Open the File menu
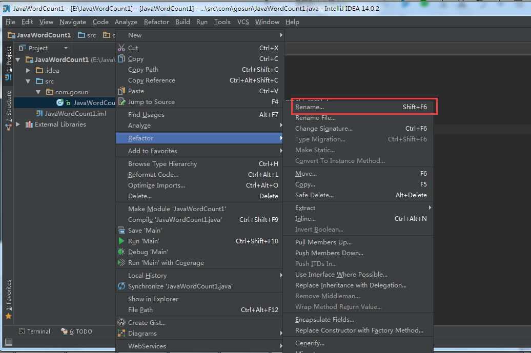The height and width of the screenshot is (353, 531). tap(10, 22)
